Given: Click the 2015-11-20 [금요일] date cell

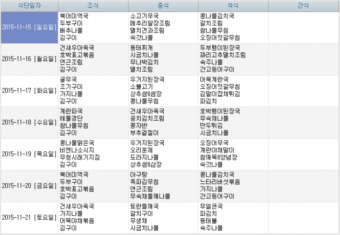Looking at the screenshot, I should pyautogui.click(x=29, y=185).
